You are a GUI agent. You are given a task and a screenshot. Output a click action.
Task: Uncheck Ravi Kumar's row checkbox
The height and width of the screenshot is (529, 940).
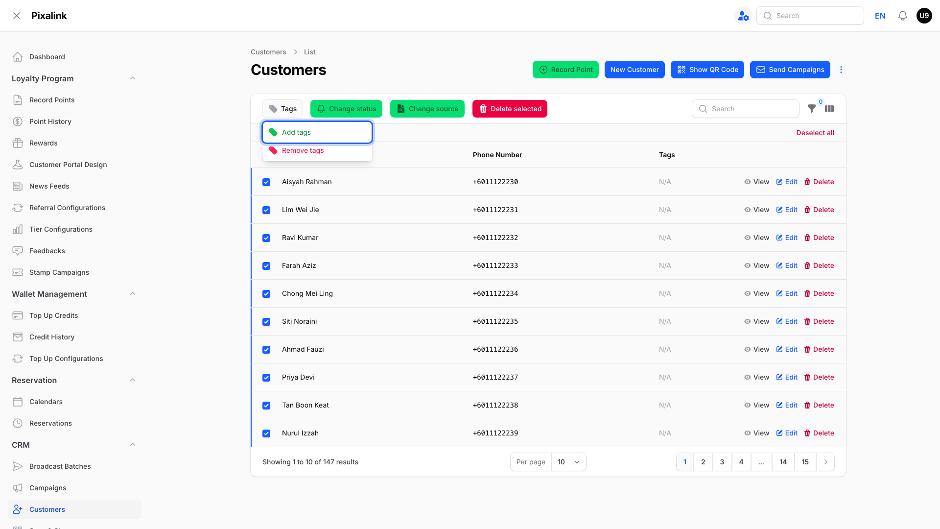[x=266, y=238]
